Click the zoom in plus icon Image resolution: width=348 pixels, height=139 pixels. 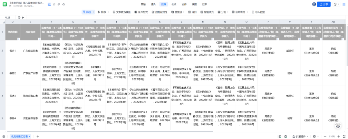[339, 136]
